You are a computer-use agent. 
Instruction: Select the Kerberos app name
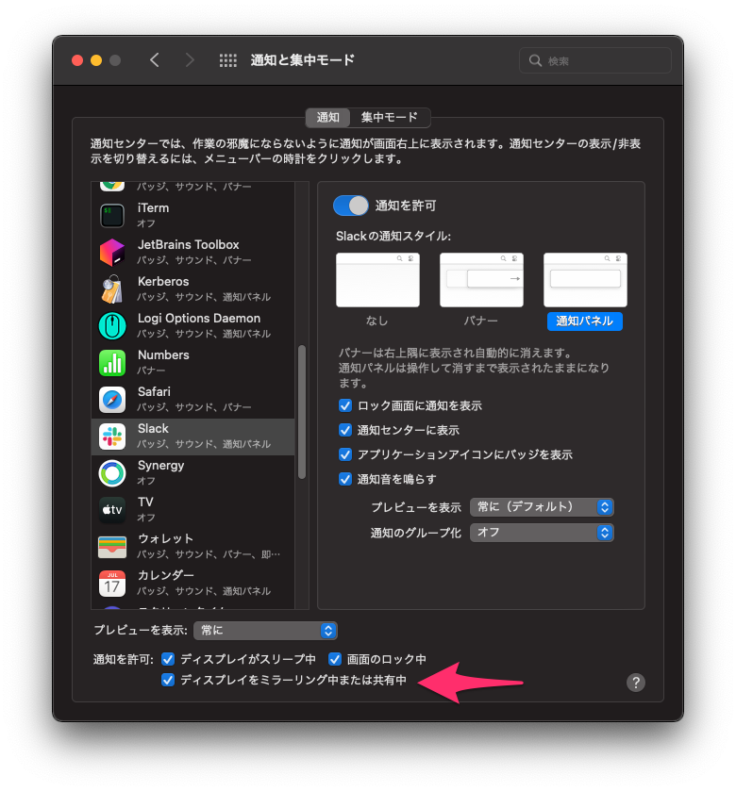tap(163, 282)
